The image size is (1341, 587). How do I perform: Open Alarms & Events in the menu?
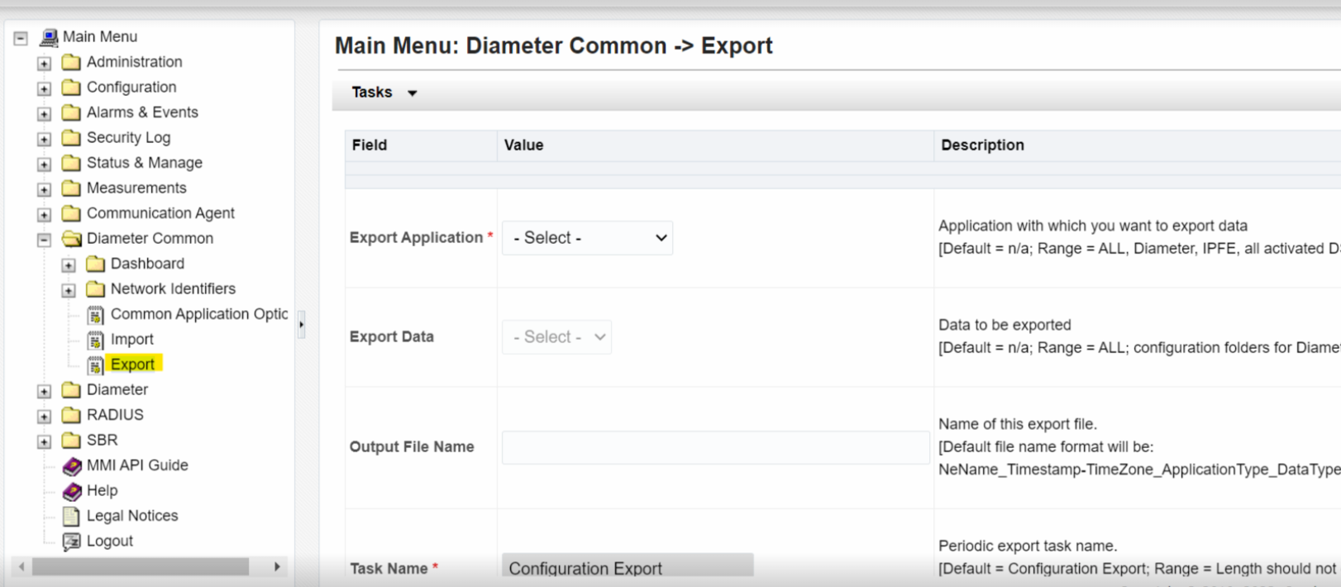[x=142, y=112]
